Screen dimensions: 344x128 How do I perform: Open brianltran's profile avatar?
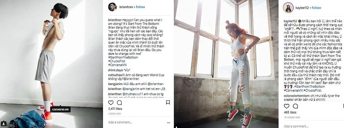tap(112, 7)
